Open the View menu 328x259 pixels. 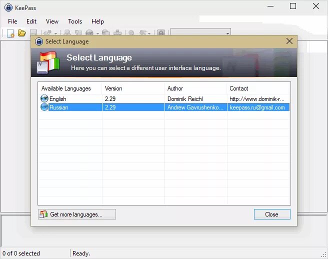[x=52, y=21]
